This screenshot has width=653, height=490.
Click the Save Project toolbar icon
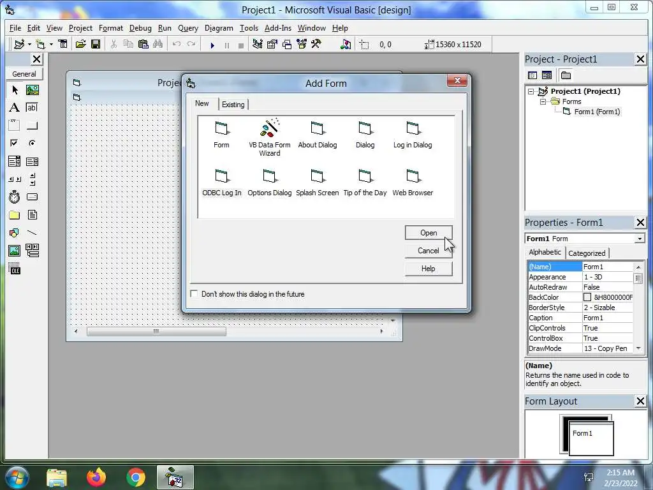point(96,44)
